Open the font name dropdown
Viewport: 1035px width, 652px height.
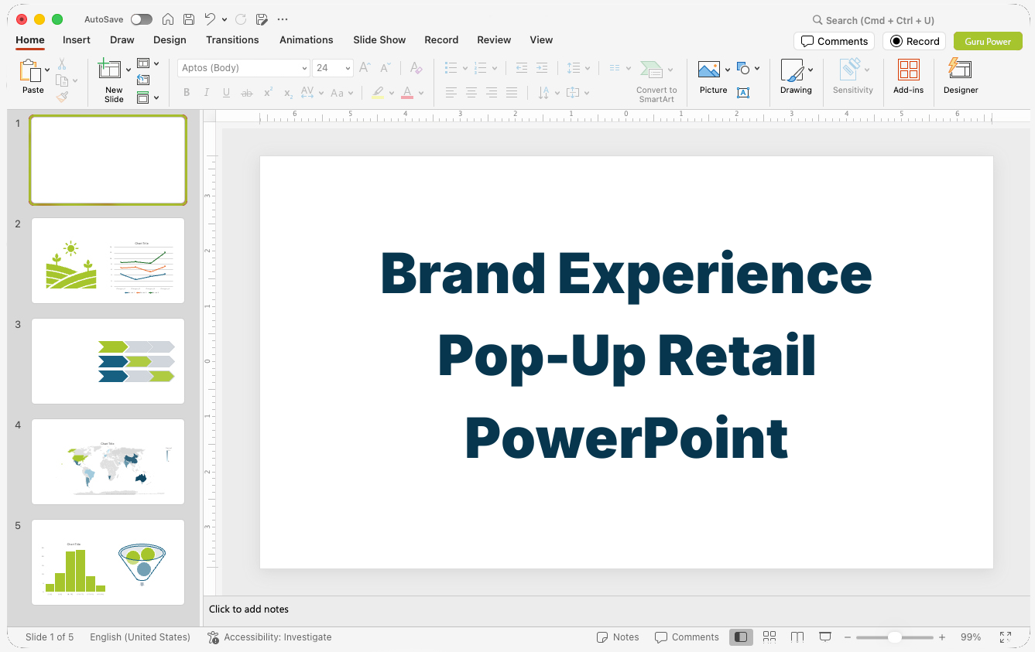304,68
